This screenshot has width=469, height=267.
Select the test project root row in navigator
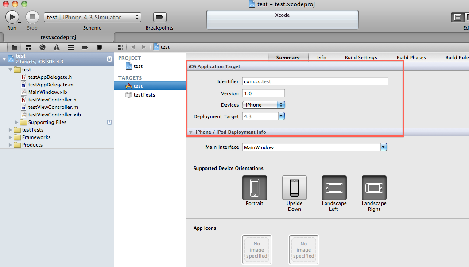pos(57,59)
